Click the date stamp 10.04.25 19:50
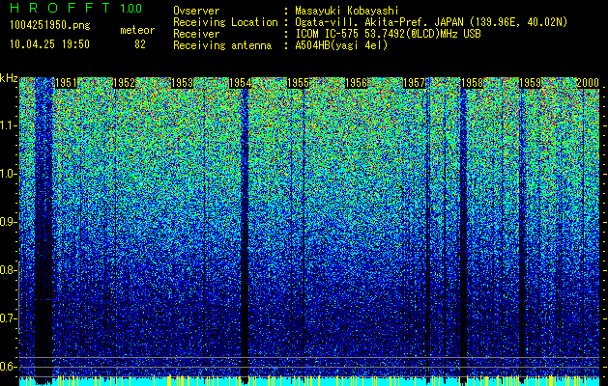 click(x=49, y=44)
